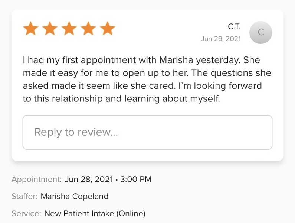Click the appointment date Jun 28, 2021
The width and height of the screenshot is (295, 223).
89,179
